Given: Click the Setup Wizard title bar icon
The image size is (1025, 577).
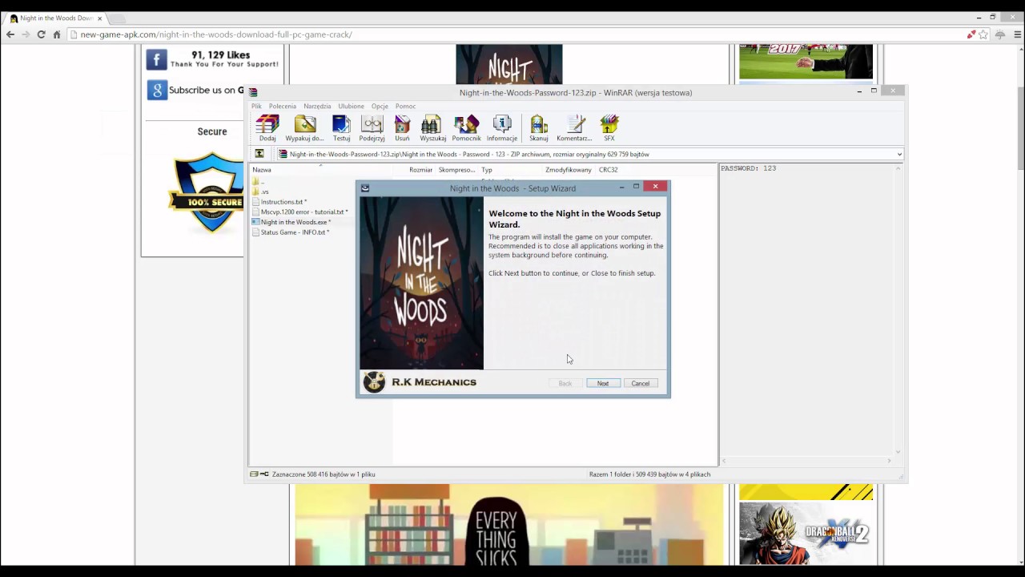Looking at the screenshot, I should point(365,188).
